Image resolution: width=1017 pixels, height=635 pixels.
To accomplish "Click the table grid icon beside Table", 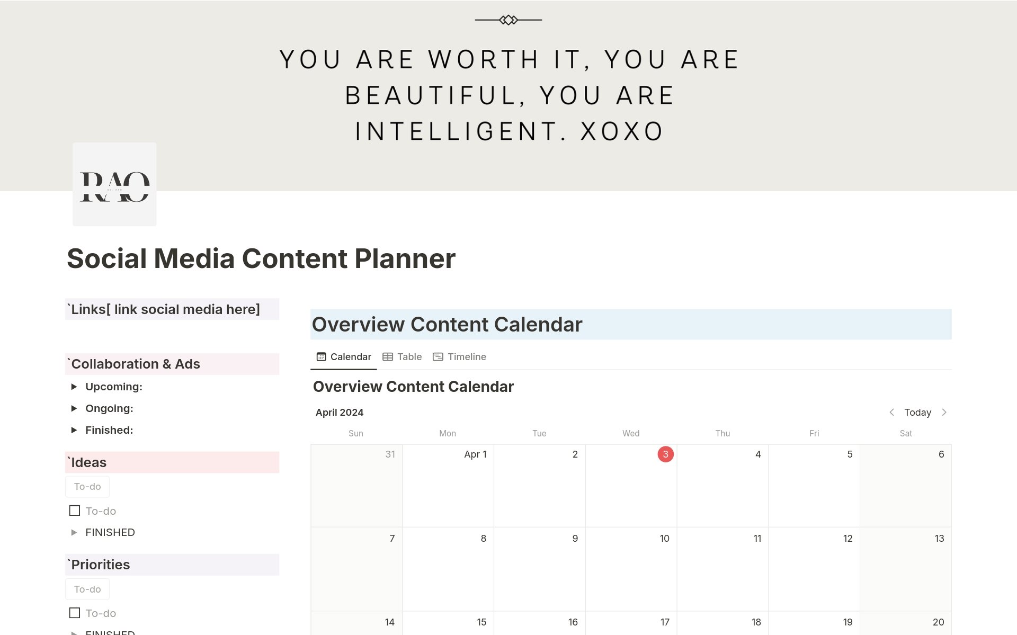I will 388,356.
